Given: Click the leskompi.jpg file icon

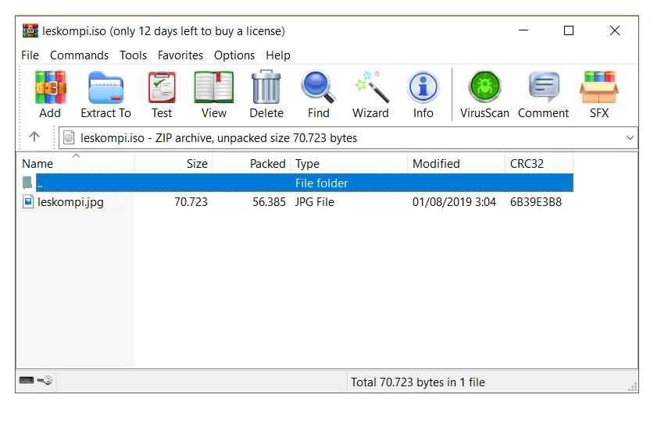Looking at the screenshot, I should (28, 201).
